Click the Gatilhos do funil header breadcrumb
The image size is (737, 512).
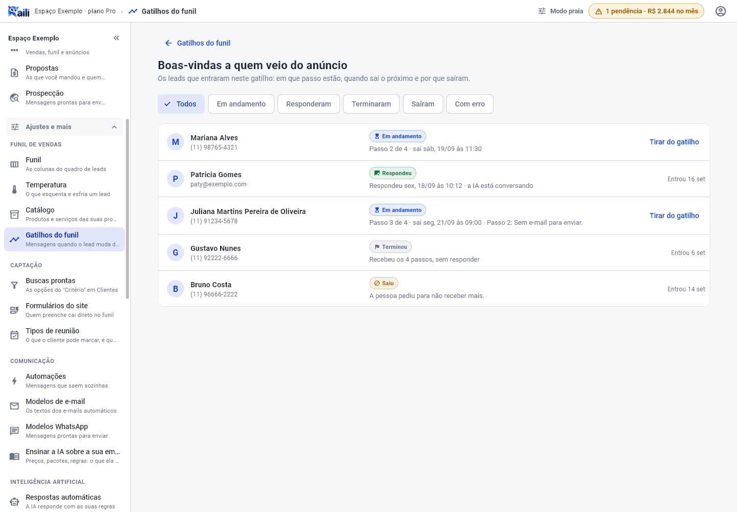tap(162, 11)
